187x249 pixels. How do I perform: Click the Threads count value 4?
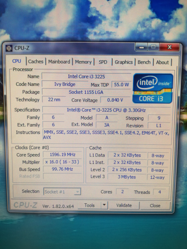160,192
